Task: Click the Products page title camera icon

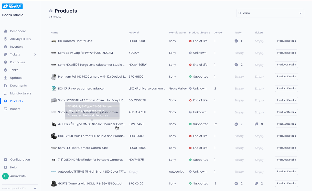Action: pyautogui.click(x=51, y=11)
